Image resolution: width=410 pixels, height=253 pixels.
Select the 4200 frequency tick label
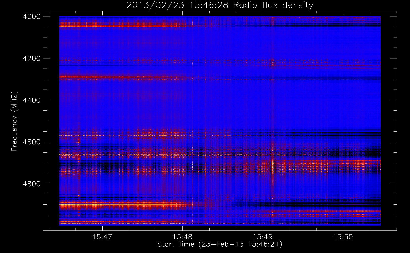point(32,58)
